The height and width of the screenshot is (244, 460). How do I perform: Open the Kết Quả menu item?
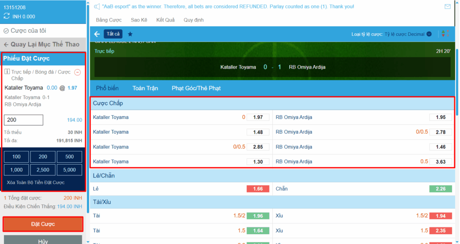[x=165, y=20]
